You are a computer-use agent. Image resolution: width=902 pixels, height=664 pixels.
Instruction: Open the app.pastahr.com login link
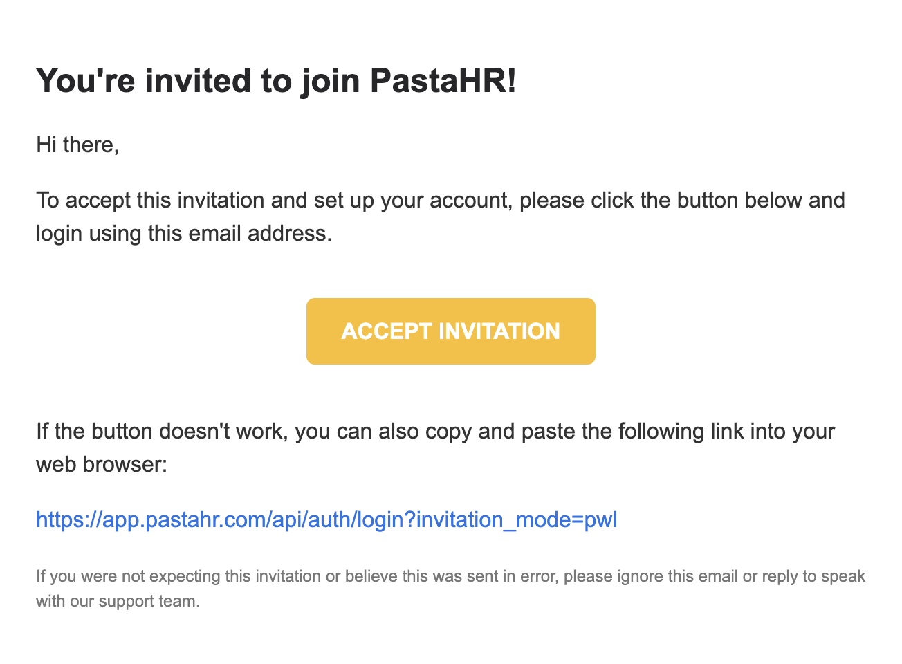(x=326, y=519)
